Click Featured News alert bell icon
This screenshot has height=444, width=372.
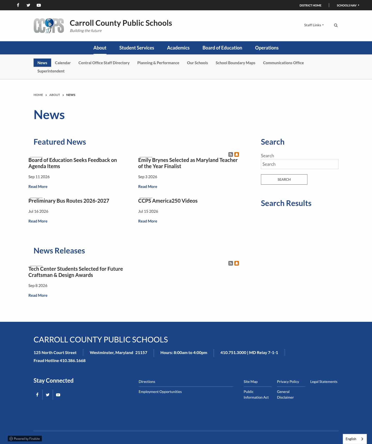237,154
